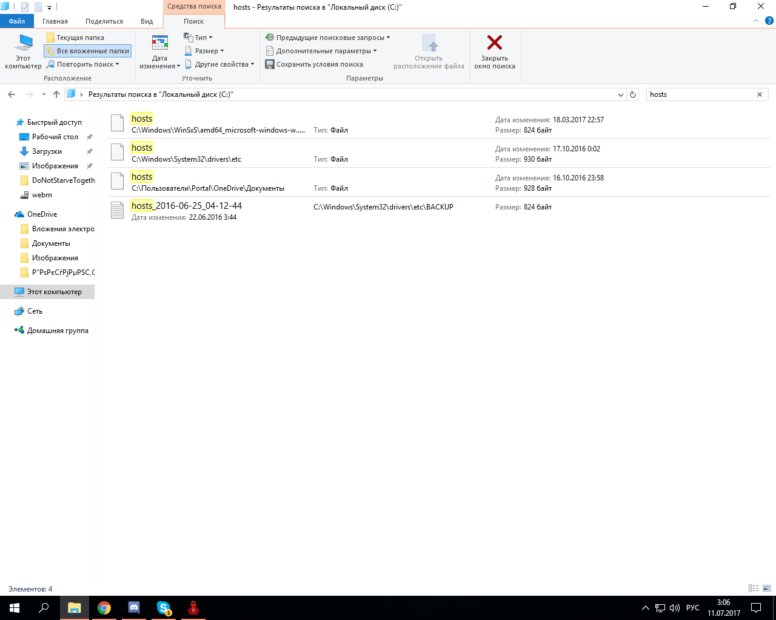
Task: Toggle the All subfolders search option
Action: point(88,51)
